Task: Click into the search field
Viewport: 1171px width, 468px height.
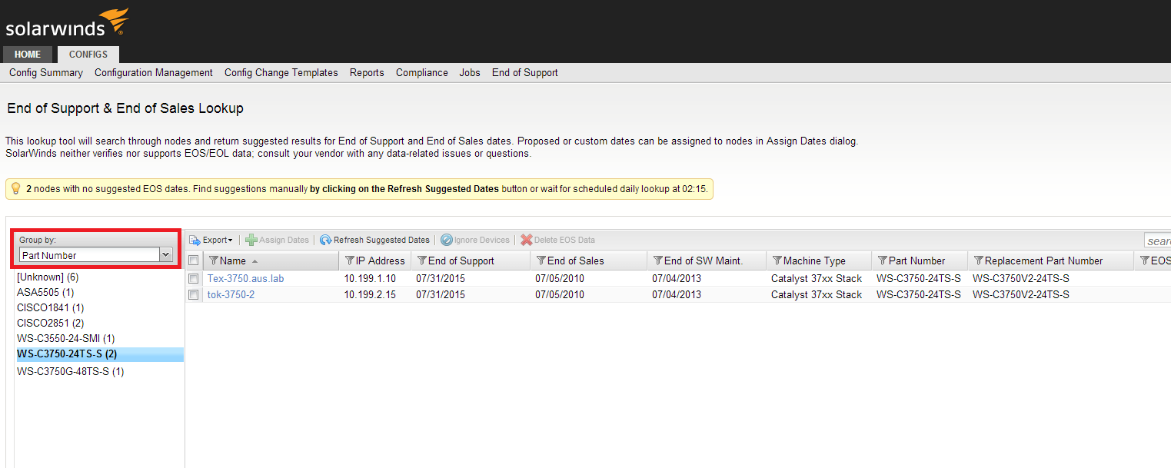Action: pos(1157,241)
